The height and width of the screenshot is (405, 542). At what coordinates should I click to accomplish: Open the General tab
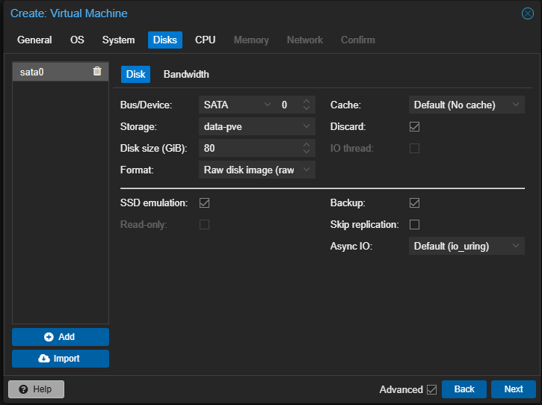pyautogui.click(x=34, y=40)
